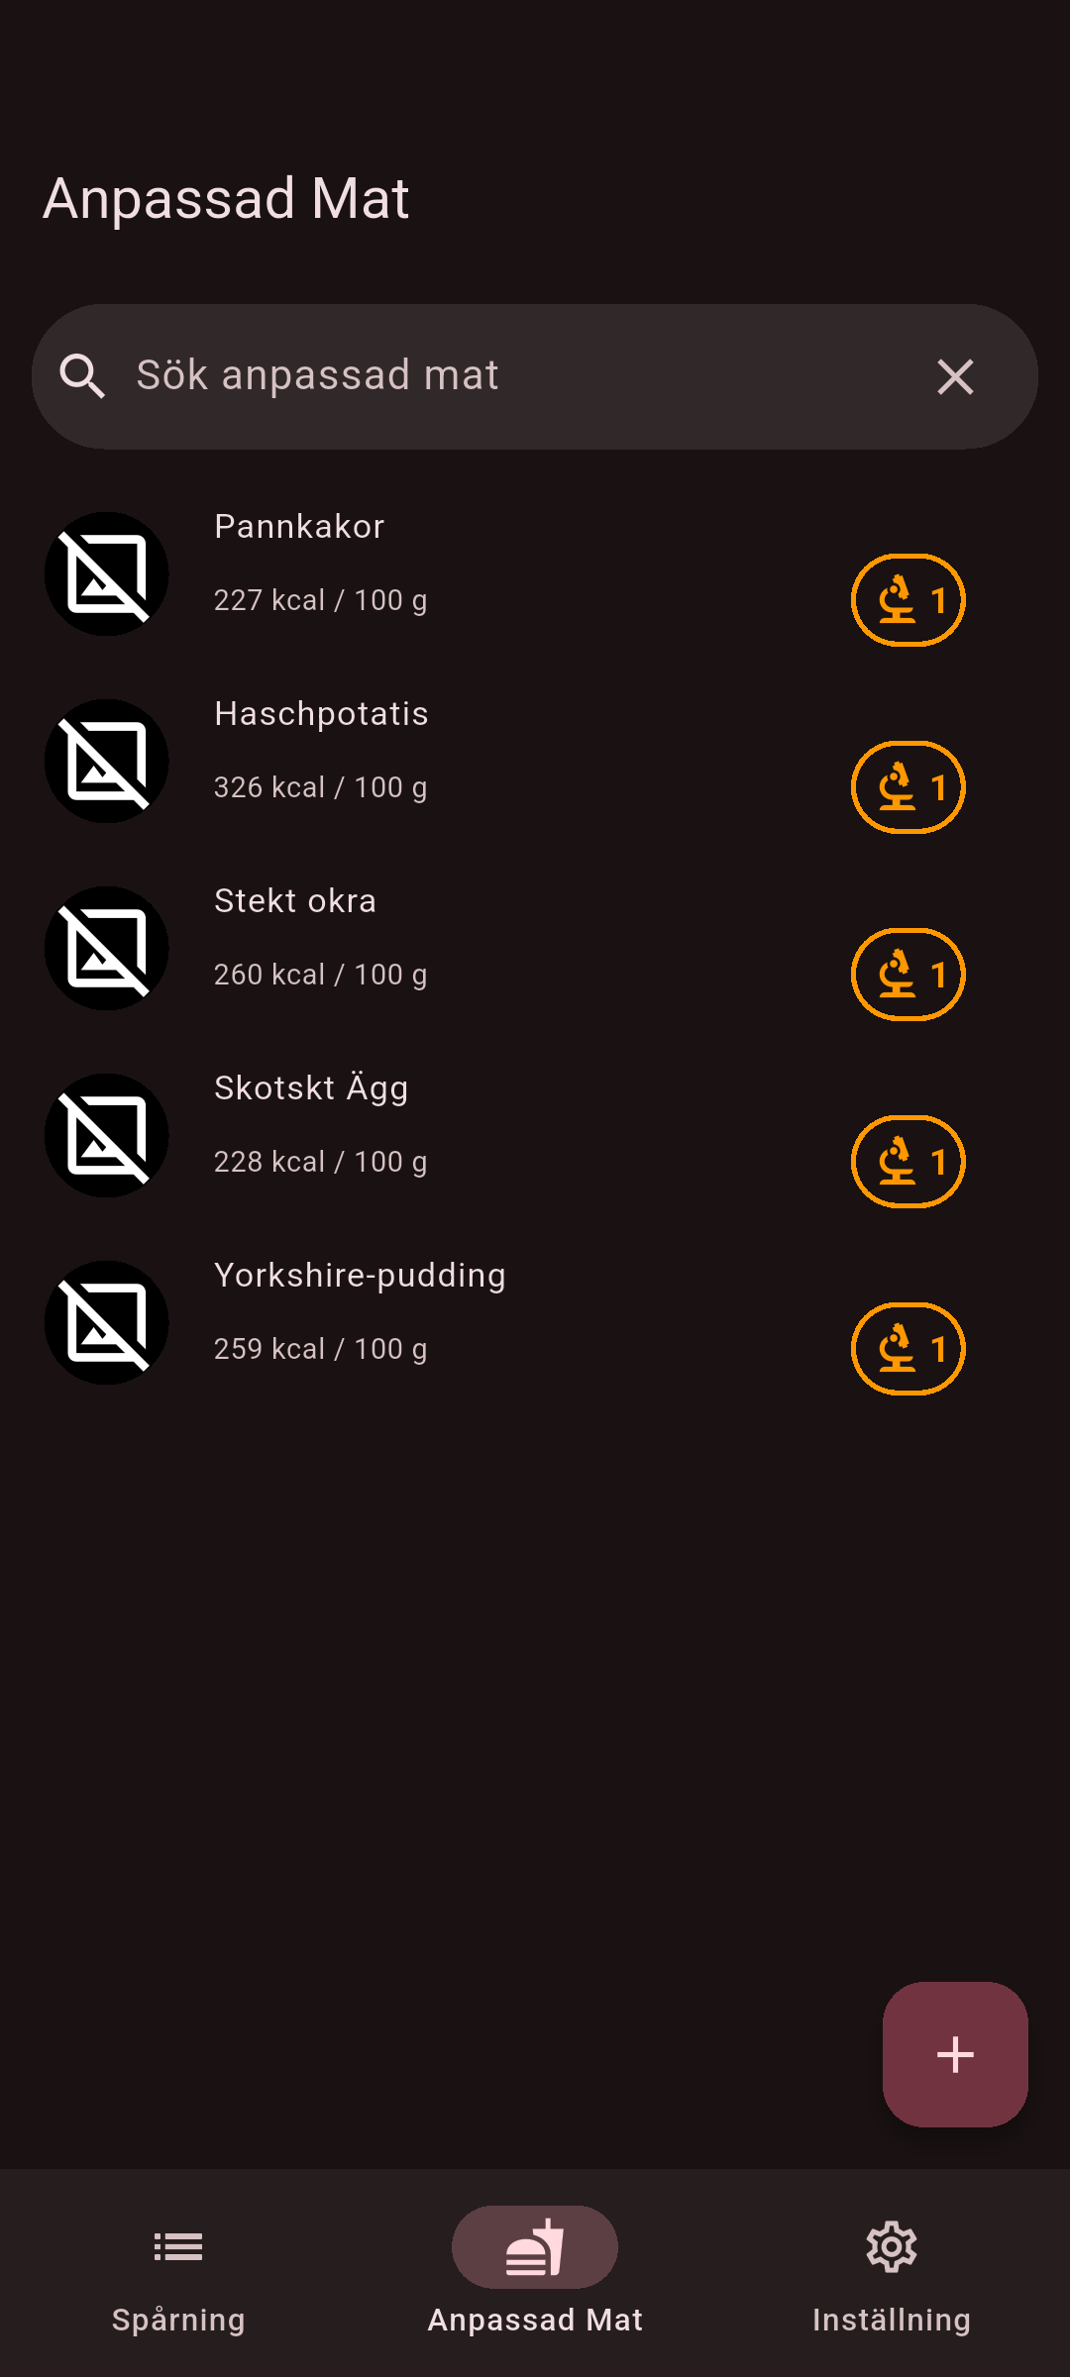Open the Pannkakor food entry

pos(495,563)
